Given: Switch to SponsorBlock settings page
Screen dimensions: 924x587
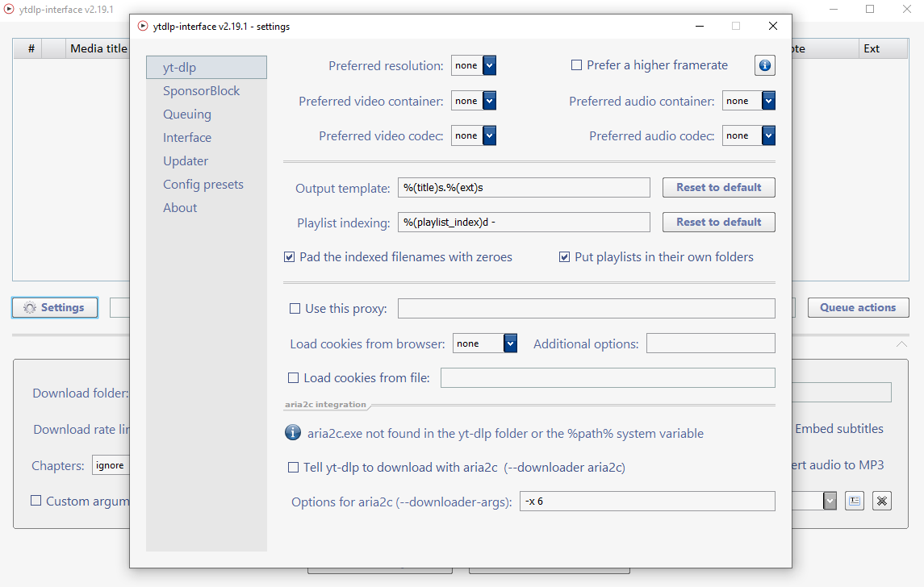Looking at the screenshot, I should 207,90.
